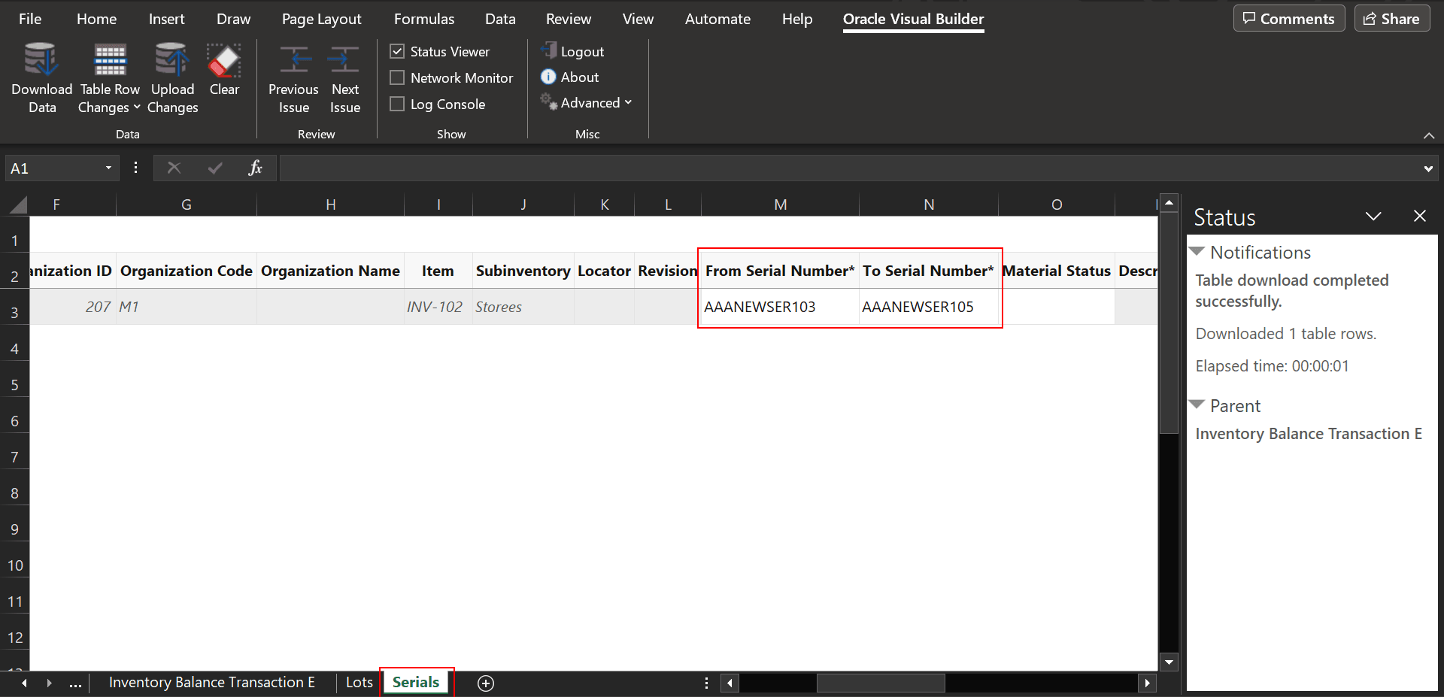Enable the Network Monitor checkbox

(397, 77)
